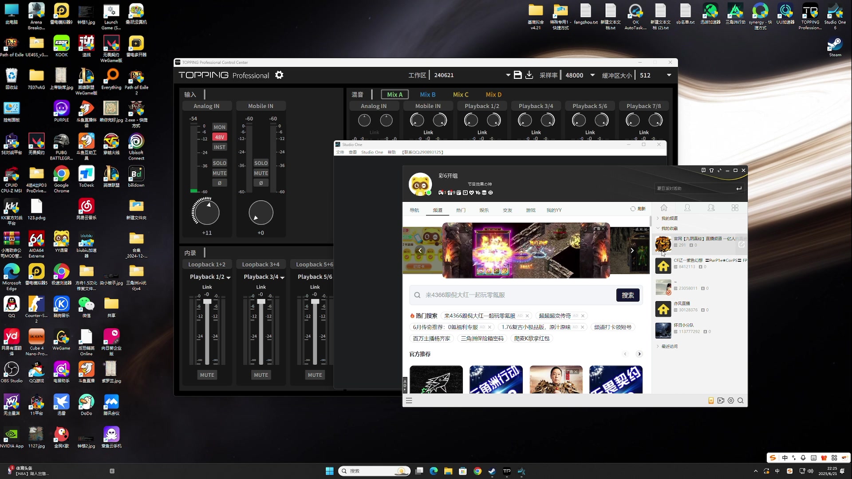Switch to Mix B tab
This screenshot has width=852, height=479.
pos(428,94)
